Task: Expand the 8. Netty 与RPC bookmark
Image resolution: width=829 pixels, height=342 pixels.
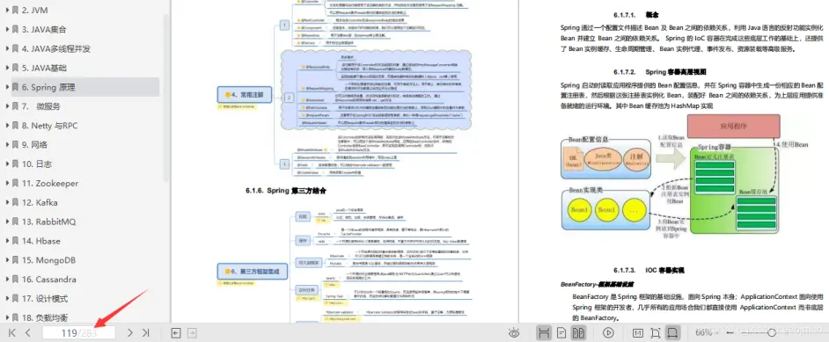Action: [7, 126]
